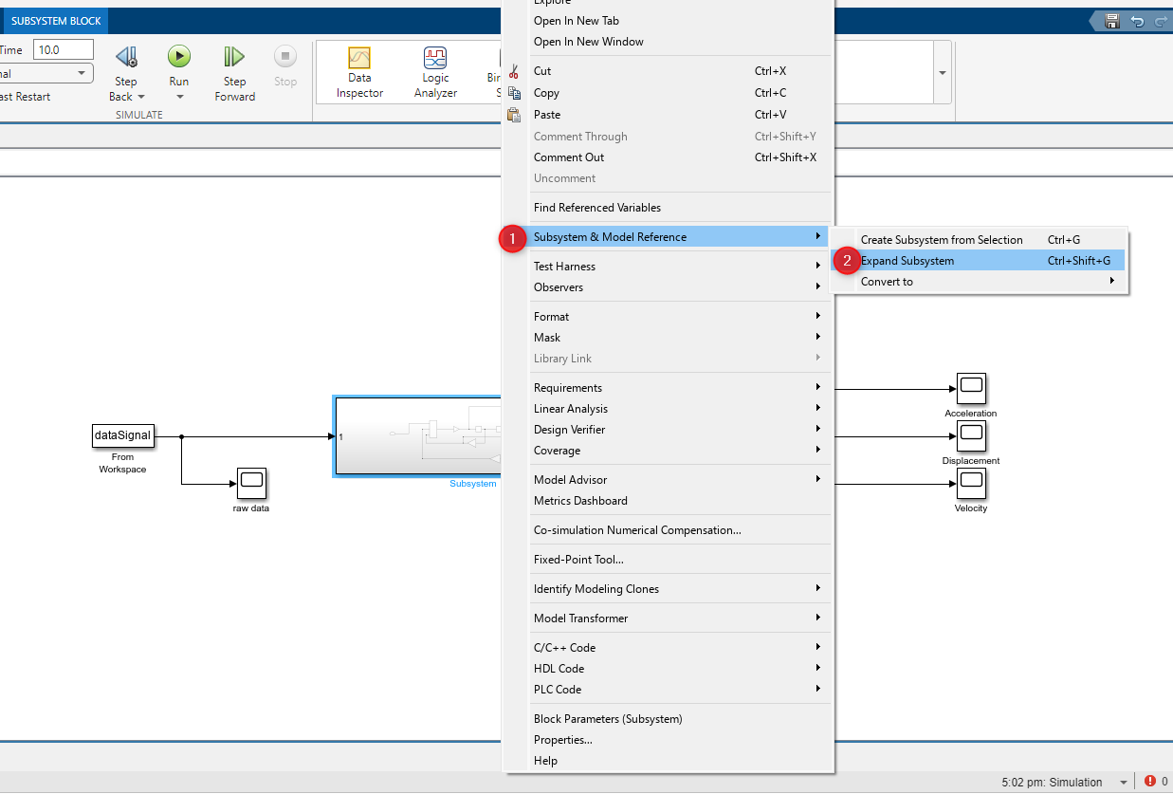Click the Step Forward icon
The image size is (1173, 794).
pos(234,57)
